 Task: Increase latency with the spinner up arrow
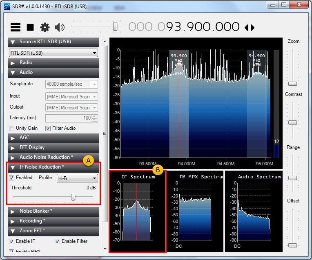[x=94, y=116]
